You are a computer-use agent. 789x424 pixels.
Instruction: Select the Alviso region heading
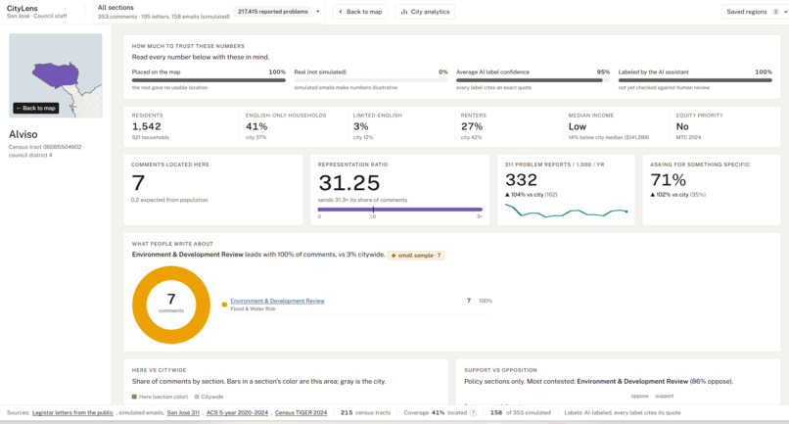[23, 134]
